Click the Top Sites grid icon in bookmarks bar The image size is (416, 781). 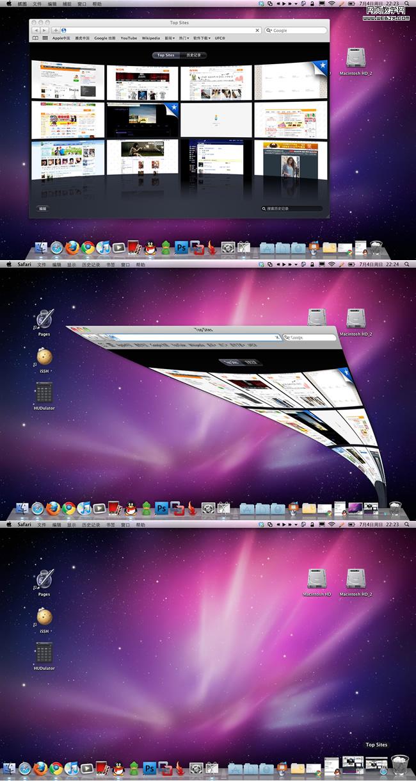[x=45, y=38]
